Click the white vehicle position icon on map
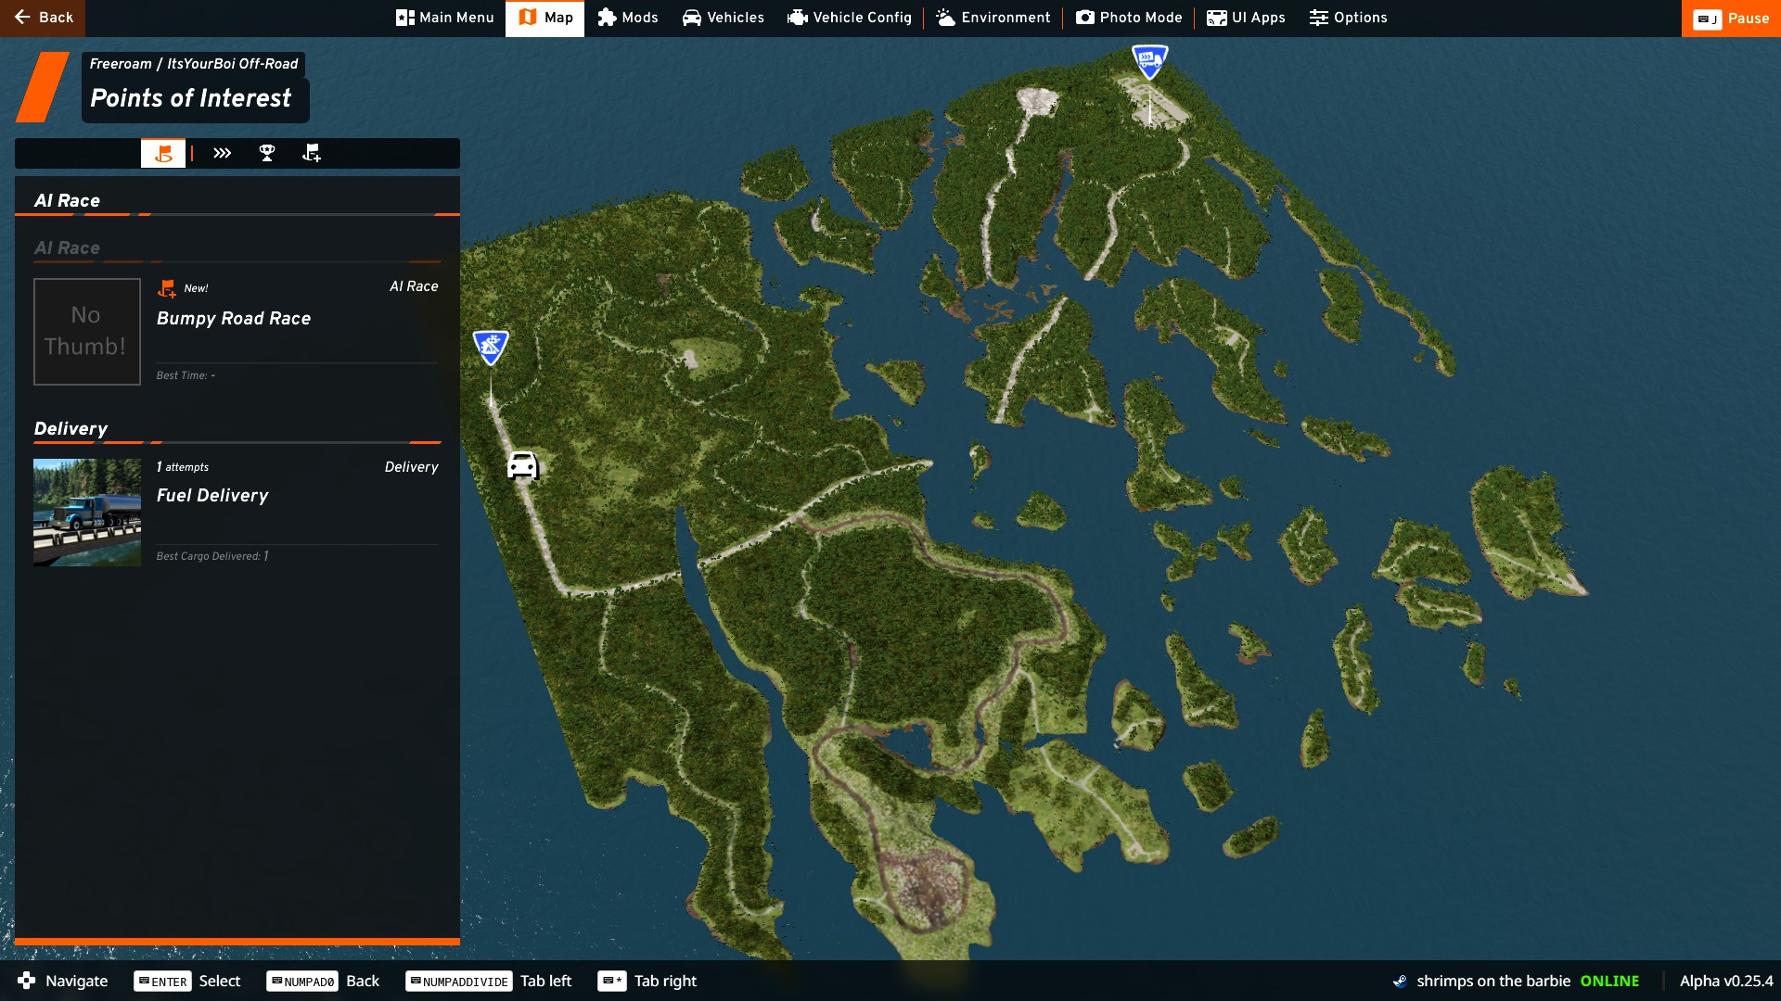 click(522, 465)
